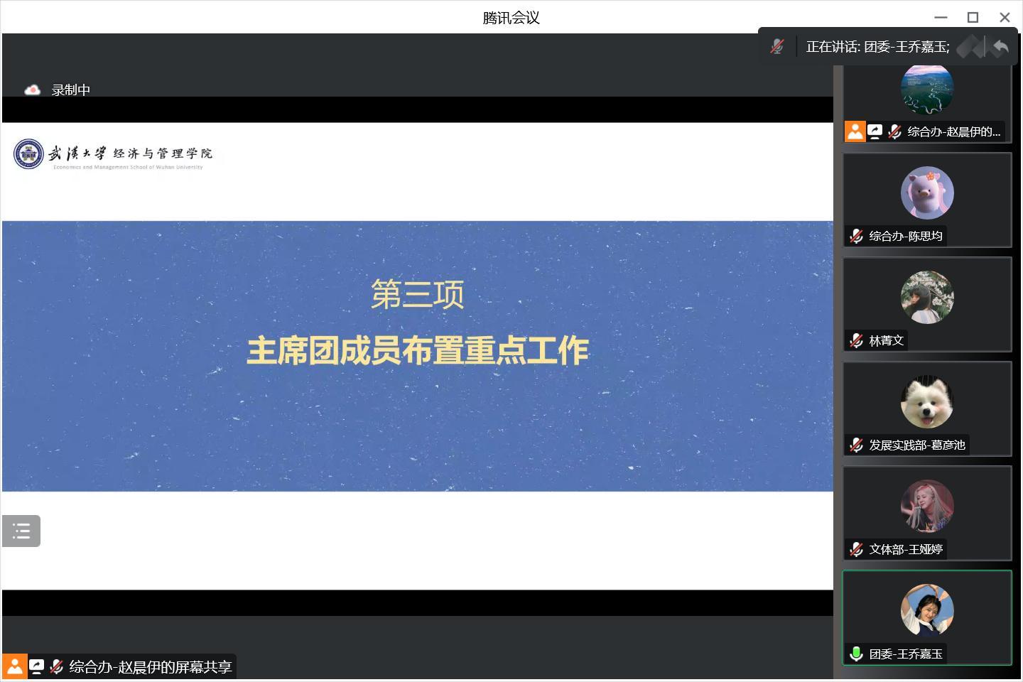
Task: Click the screen-share icon on 综合办-赵晨伊 tile
Action: point(875,131)
